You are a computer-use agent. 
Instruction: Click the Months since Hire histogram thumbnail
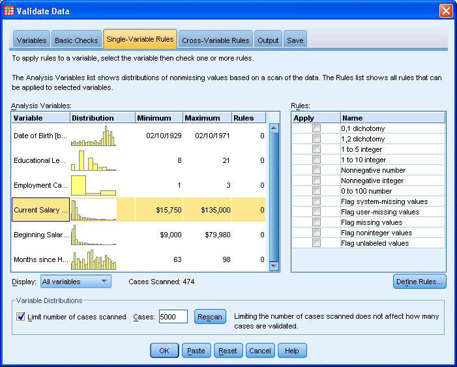tap(93, 259)
